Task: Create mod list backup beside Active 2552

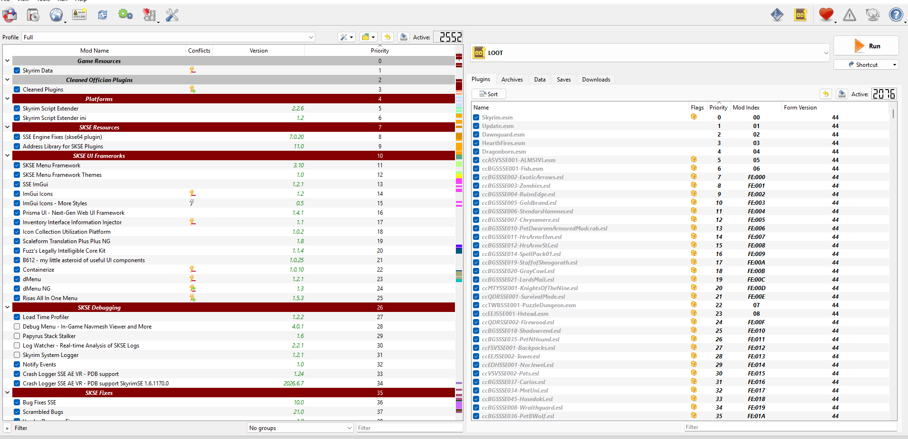Action: (404, 37)
